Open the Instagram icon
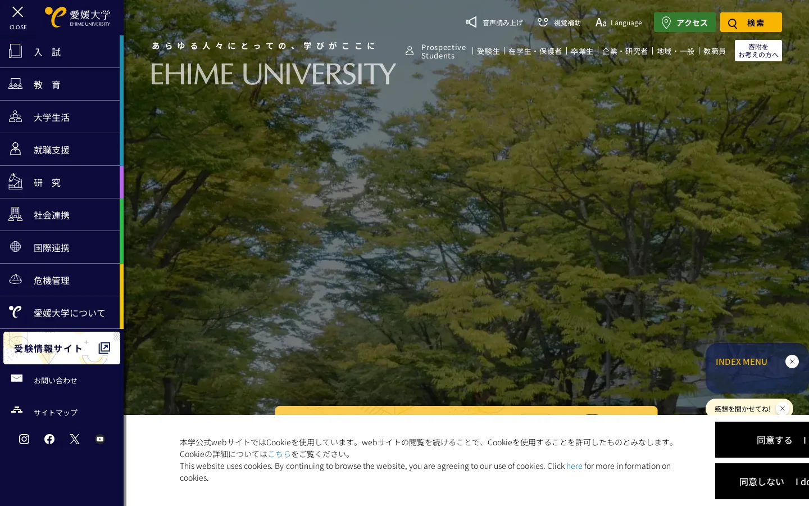Screen dimensions: 809x506 point(24,439)
